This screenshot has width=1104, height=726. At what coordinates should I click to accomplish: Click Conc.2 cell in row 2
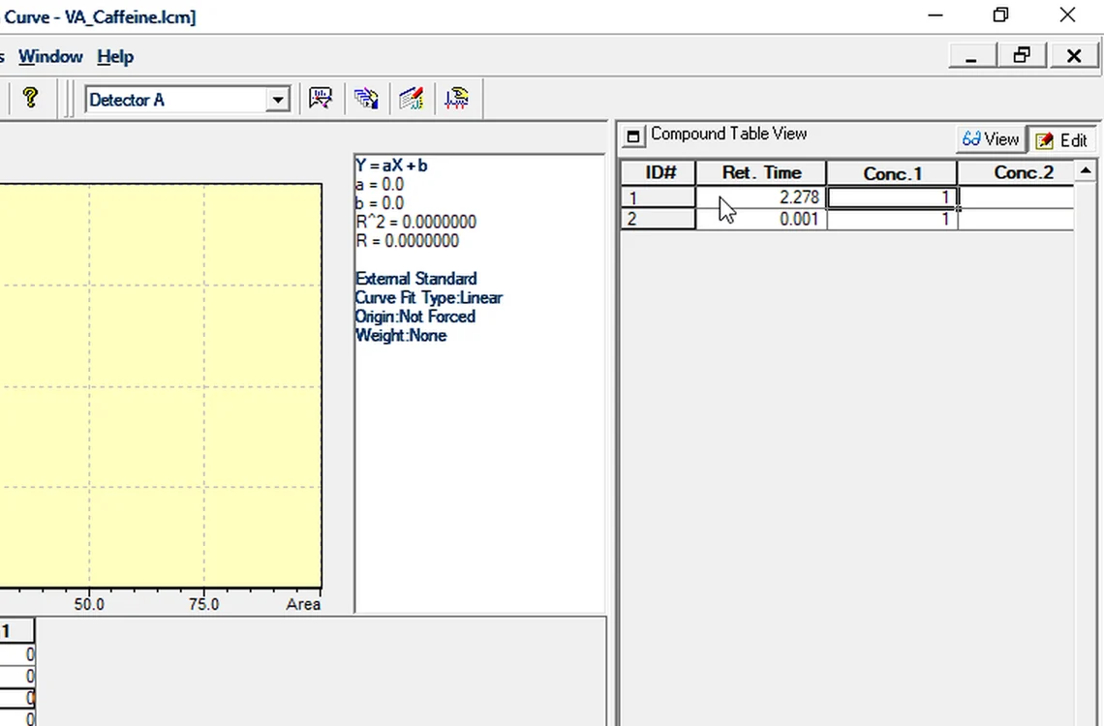1016,220
